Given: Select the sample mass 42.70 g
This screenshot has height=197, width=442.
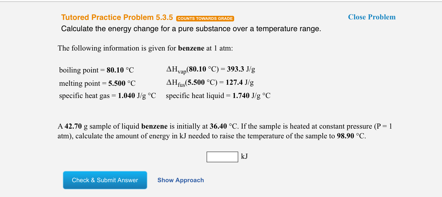Looking at the screenshot, I should pyautogui.click(x=73, y=126).
